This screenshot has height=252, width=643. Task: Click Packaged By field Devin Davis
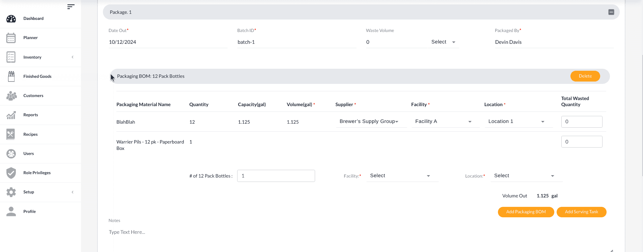(x=554, y=42)
